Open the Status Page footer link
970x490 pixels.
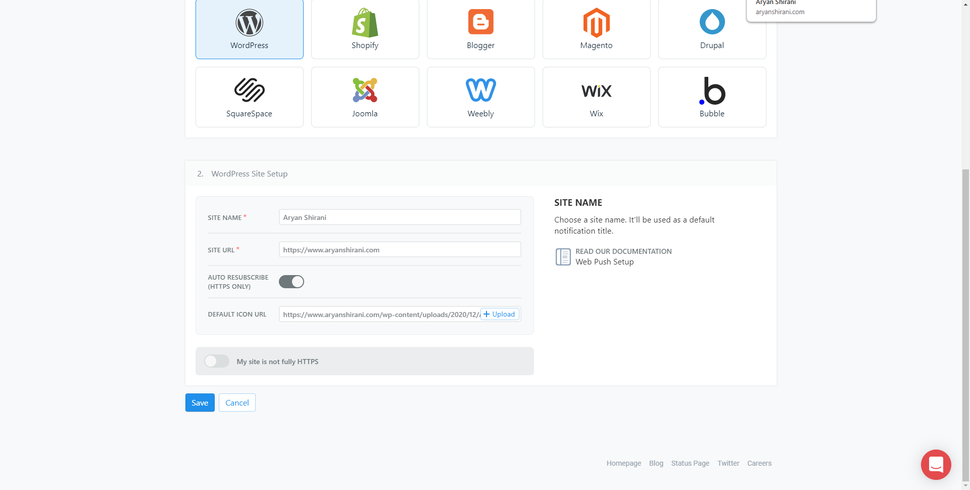[690, 463]
